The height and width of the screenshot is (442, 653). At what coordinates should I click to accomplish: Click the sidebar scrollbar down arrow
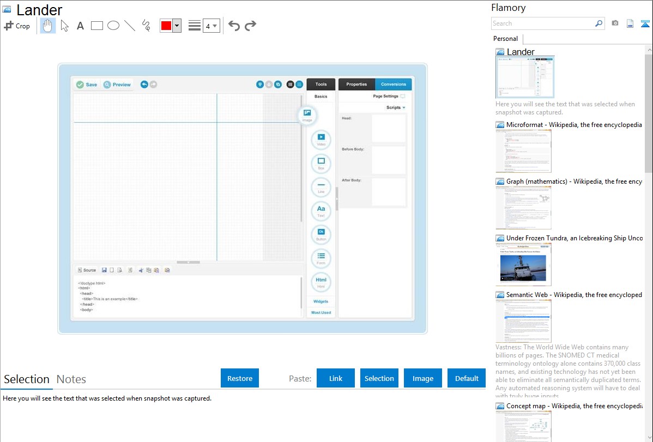coord(649,438)
